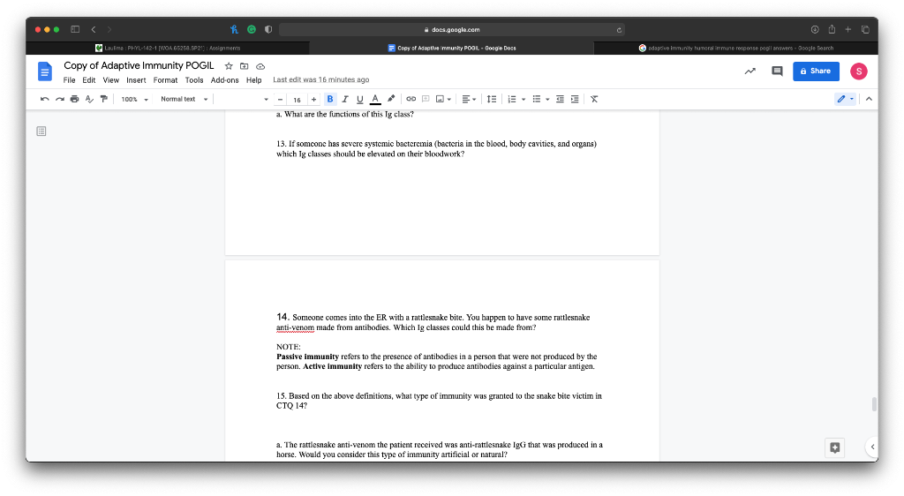Expand the bulleted list style arrow

pyautogui.click(x=547, y=100)
